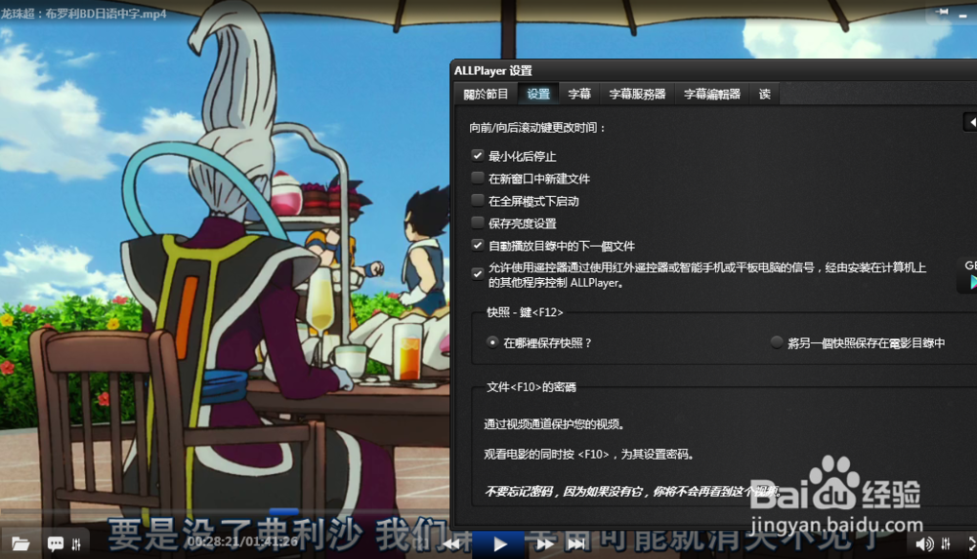
Task: Select the 设置 tab
Action: point(538,94)
